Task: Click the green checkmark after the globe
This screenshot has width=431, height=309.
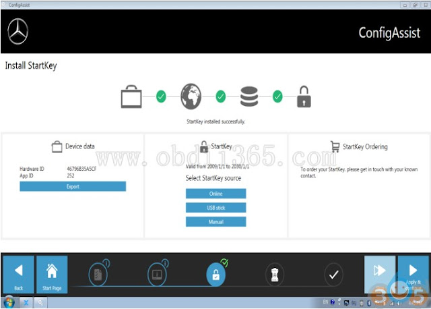Action: point(220,96)
